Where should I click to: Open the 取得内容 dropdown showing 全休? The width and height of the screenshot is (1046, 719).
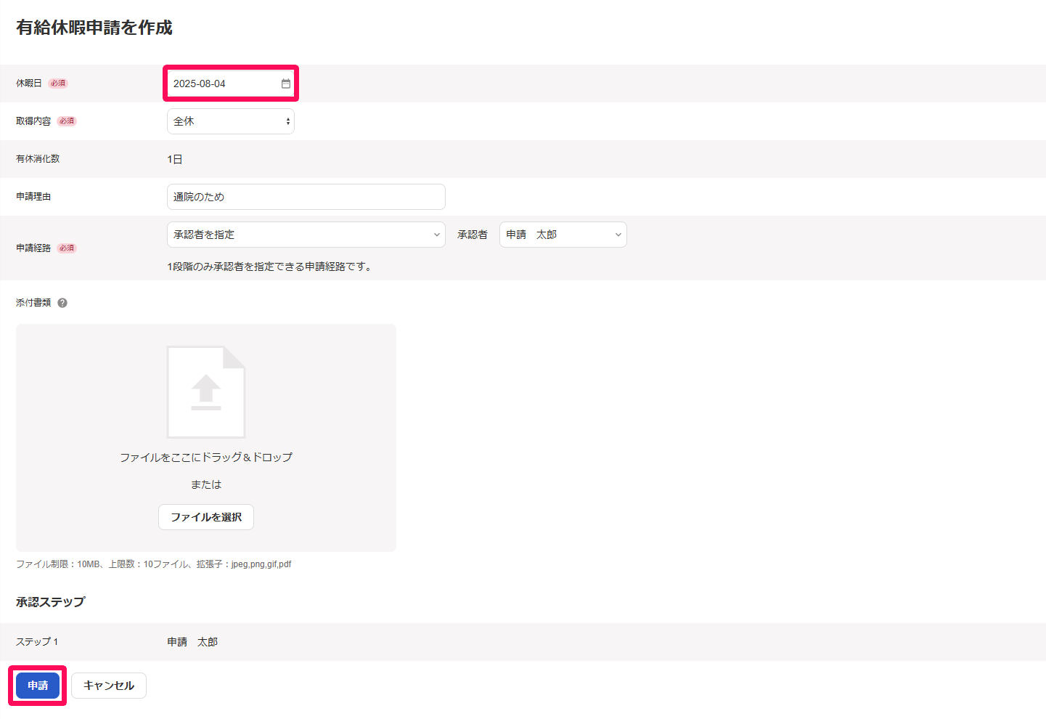[x=231, y=121]
